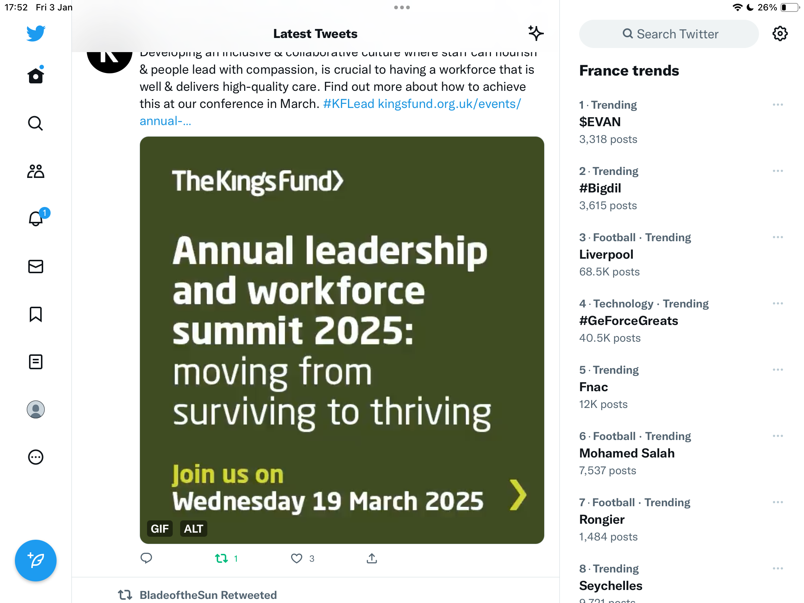Open more options for $EVAN trend
Viewport: 804px width, 603px height.
(778, 105)
